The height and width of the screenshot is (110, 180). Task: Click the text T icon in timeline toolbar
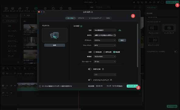pyautogui.click(x=35, y=68)
